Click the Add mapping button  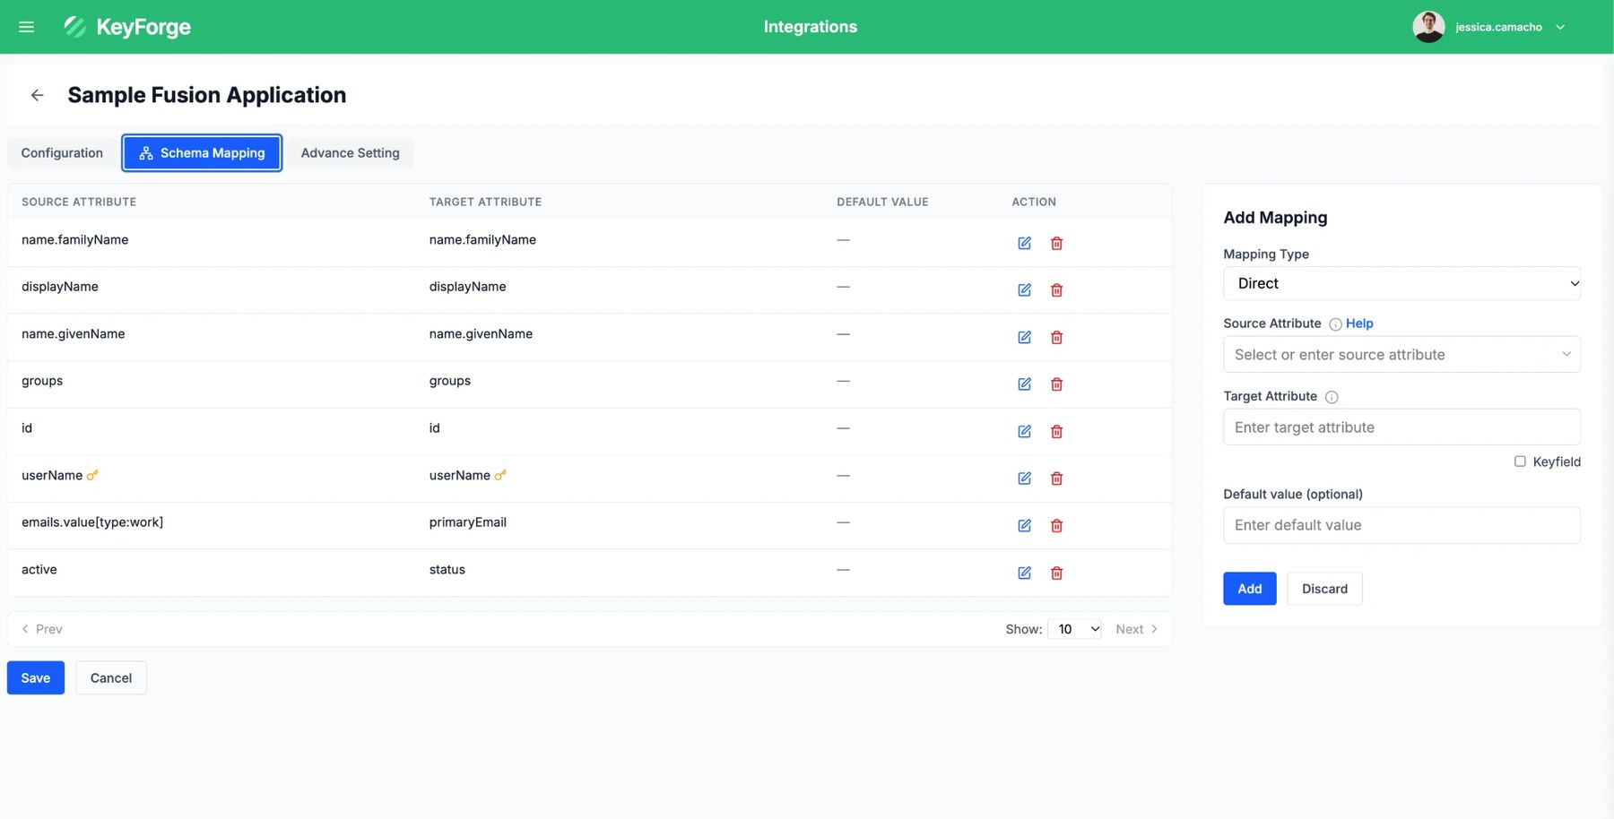coord(1249,589)
